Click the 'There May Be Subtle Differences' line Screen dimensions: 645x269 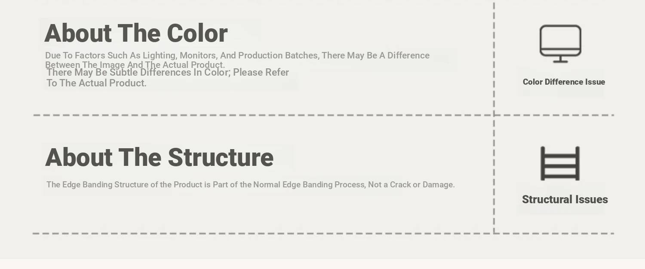pyautogui.click(x=168, y=73)
